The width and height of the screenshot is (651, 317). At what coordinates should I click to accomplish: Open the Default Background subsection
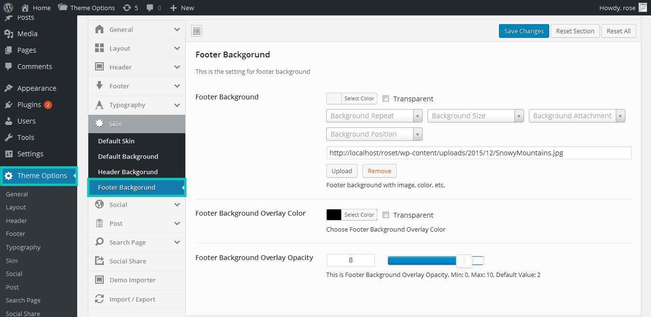[137, 156]
